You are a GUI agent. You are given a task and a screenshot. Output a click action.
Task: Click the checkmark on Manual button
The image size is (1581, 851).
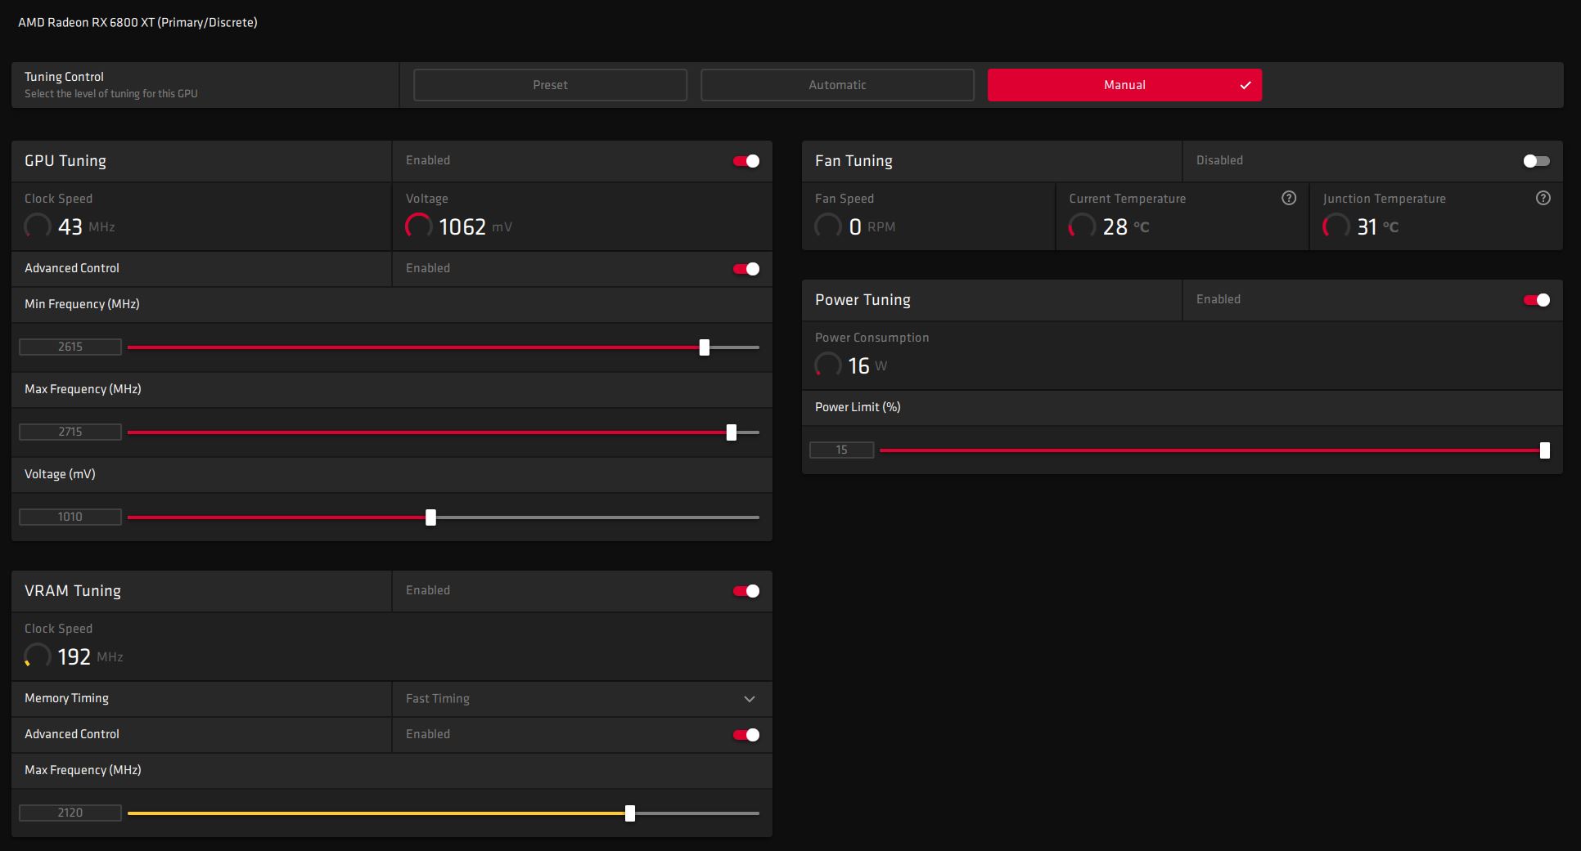point(1245,85)
